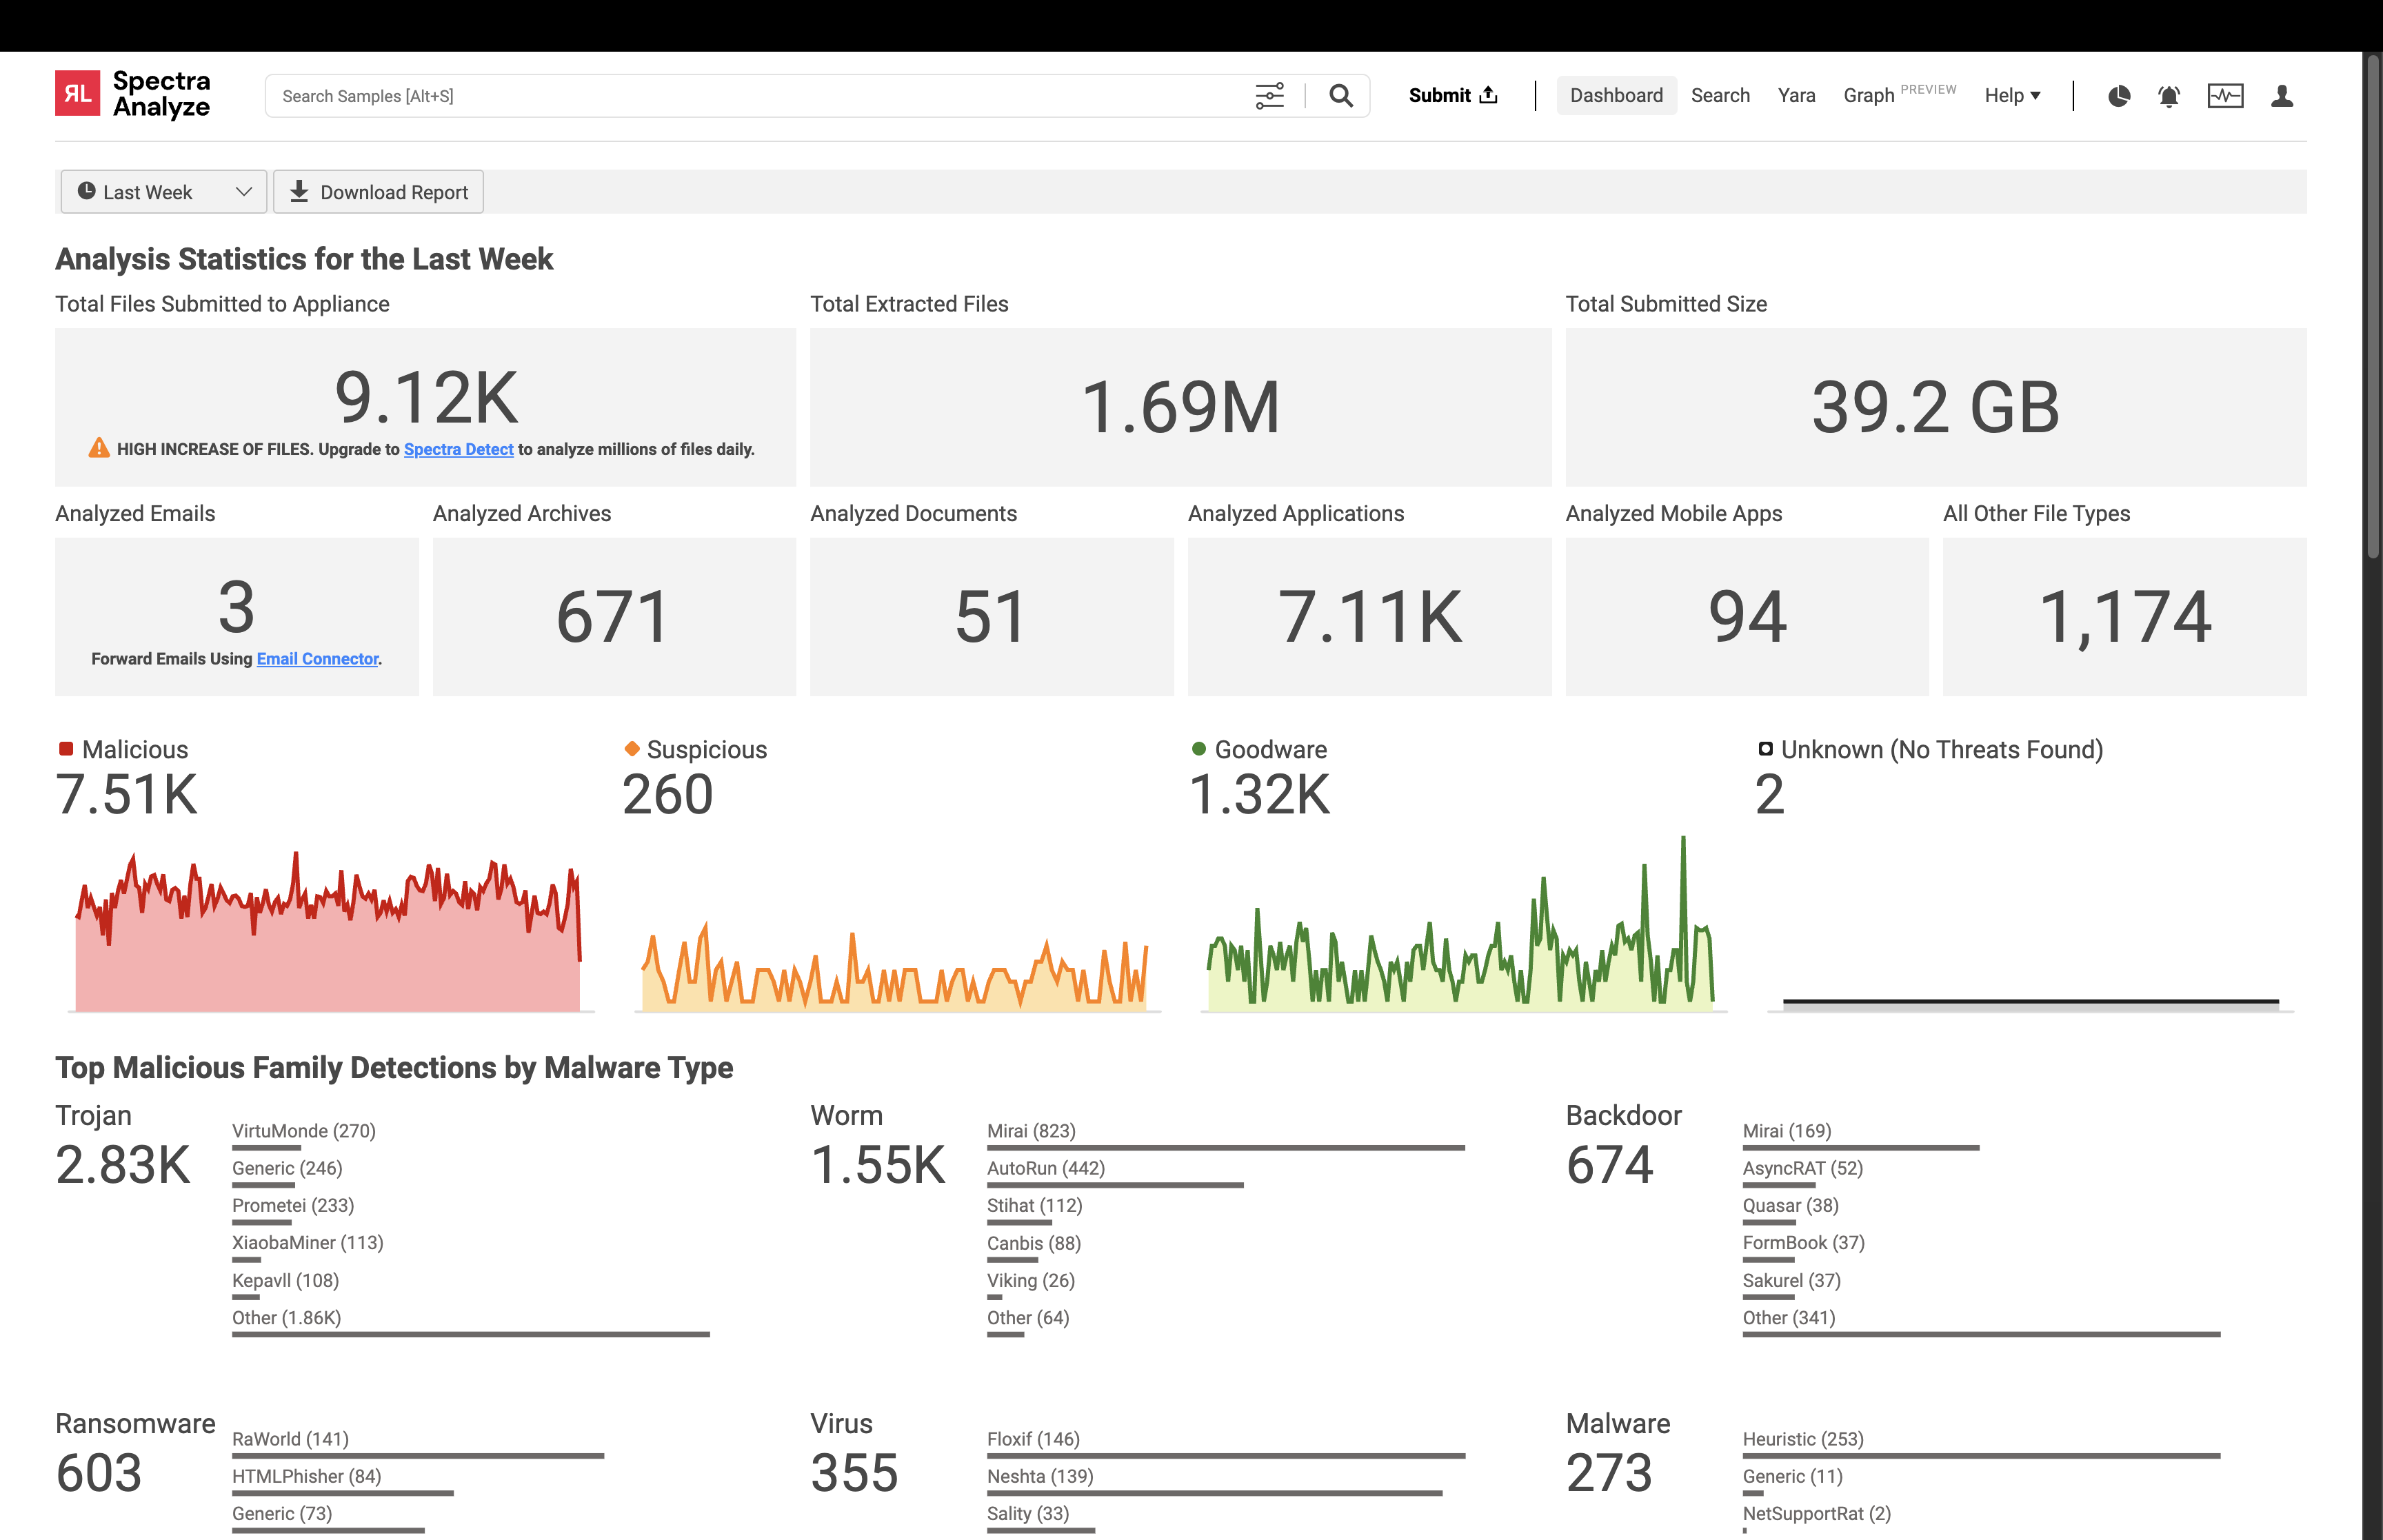Click the Spectra Analyze logo icon
Viewport: 2383px width, 1540px height.
coord(77,94)
